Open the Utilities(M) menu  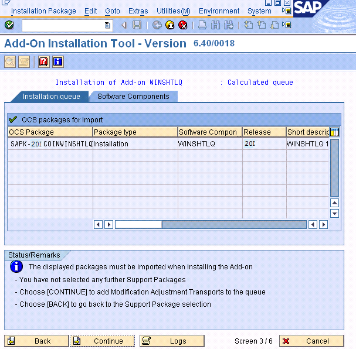[x=173, y=11]
